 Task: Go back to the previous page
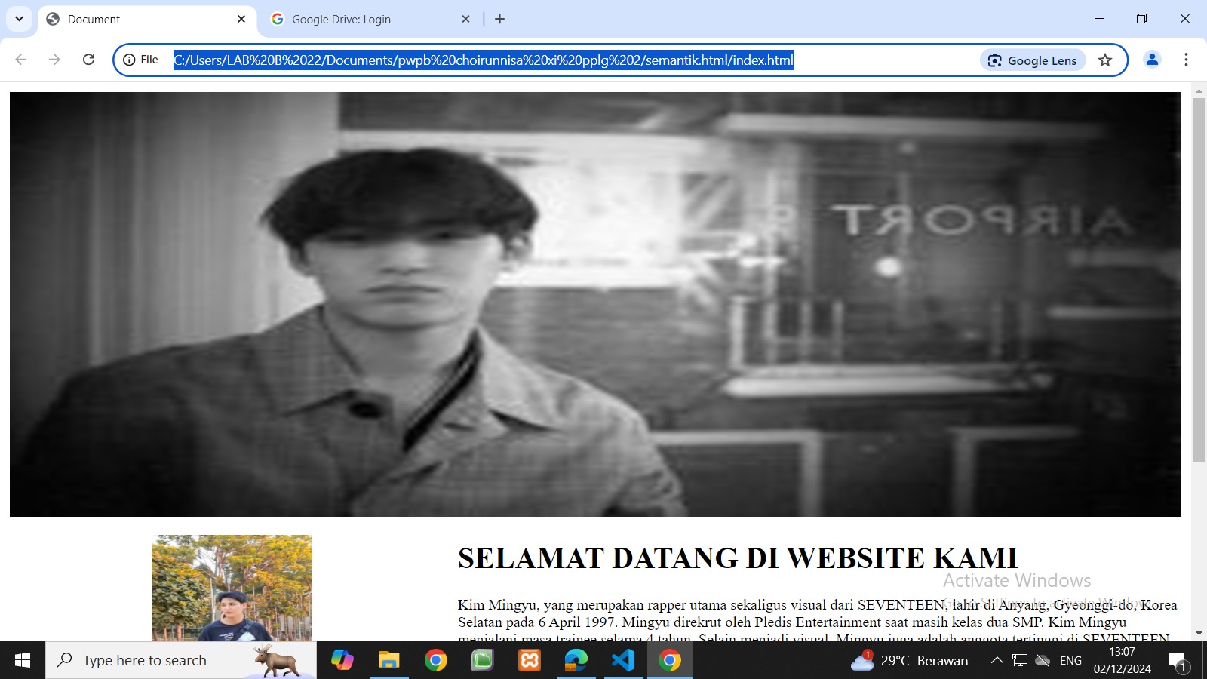pos(21,60)
